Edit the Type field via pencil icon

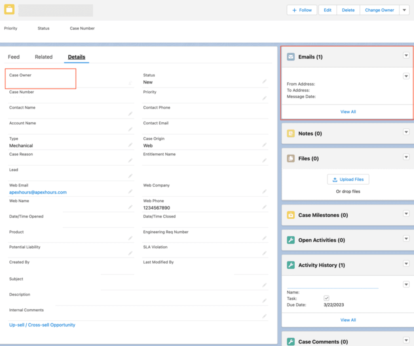coord(130,145)
